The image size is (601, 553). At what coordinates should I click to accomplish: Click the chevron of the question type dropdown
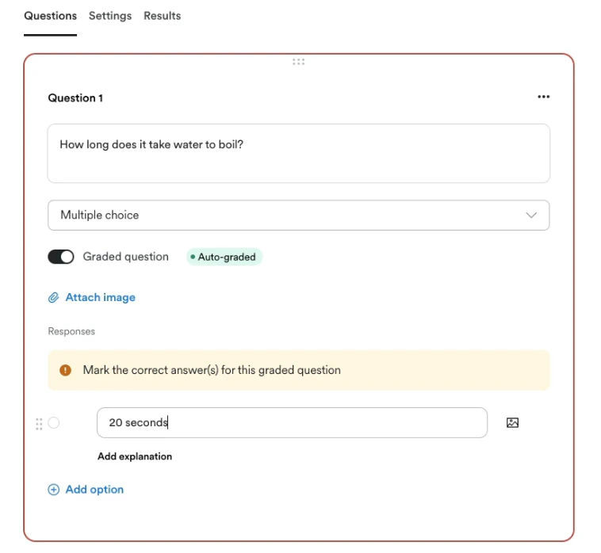tap(531, 215)
